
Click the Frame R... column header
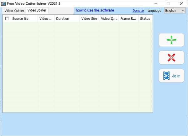[x=128, y=19]
